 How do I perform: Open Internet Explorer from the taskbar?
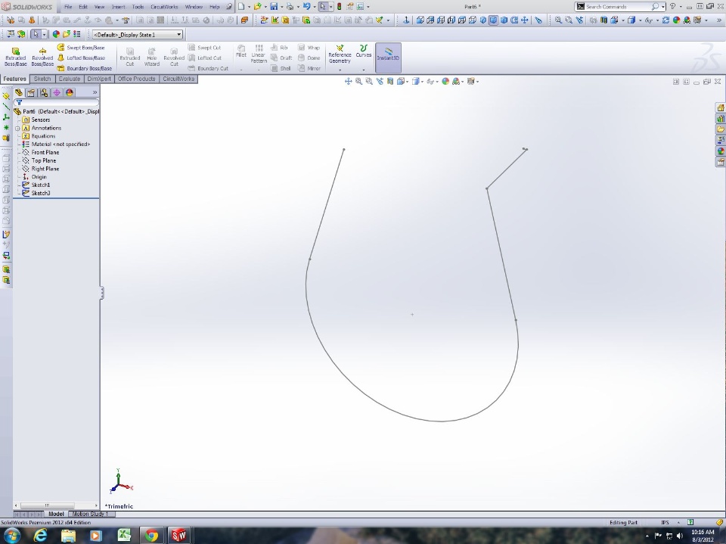click(41, 535)
